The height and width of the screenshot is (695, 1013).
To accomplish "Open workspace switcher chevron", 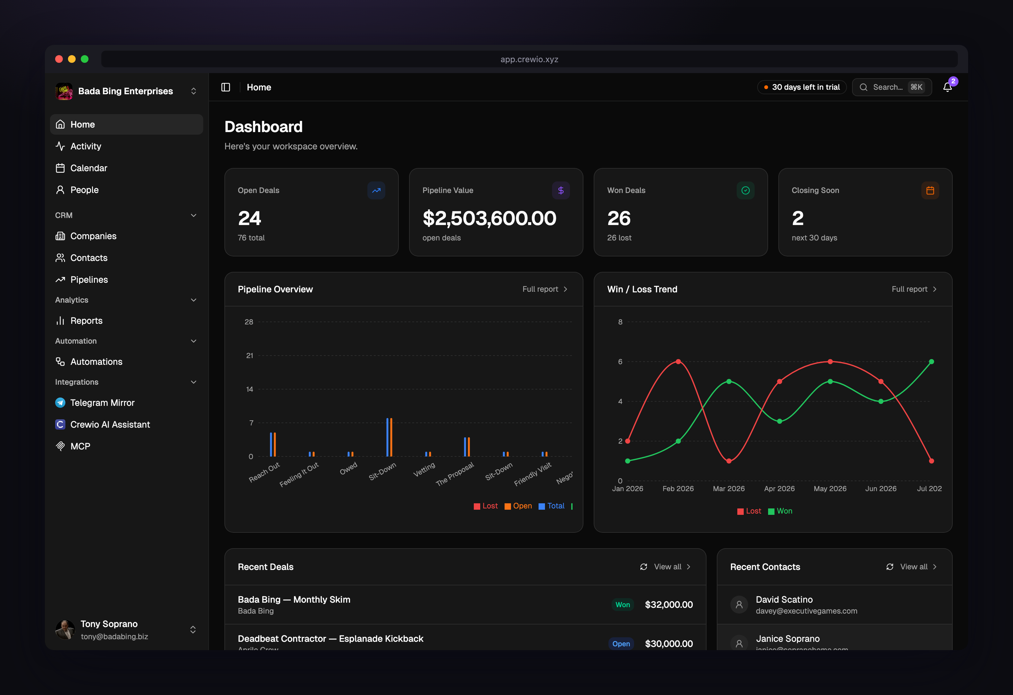I will (x=194, y=91).
